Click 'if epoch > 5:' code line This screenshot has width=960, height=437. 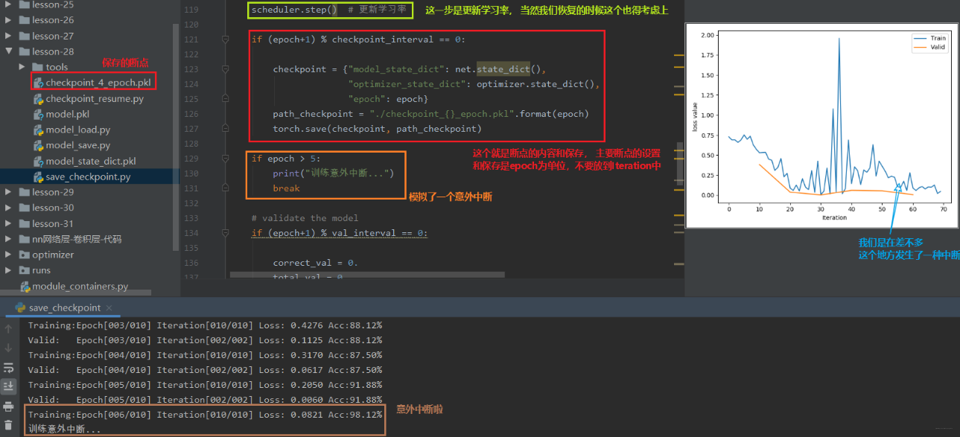click(x=285, y=159)
